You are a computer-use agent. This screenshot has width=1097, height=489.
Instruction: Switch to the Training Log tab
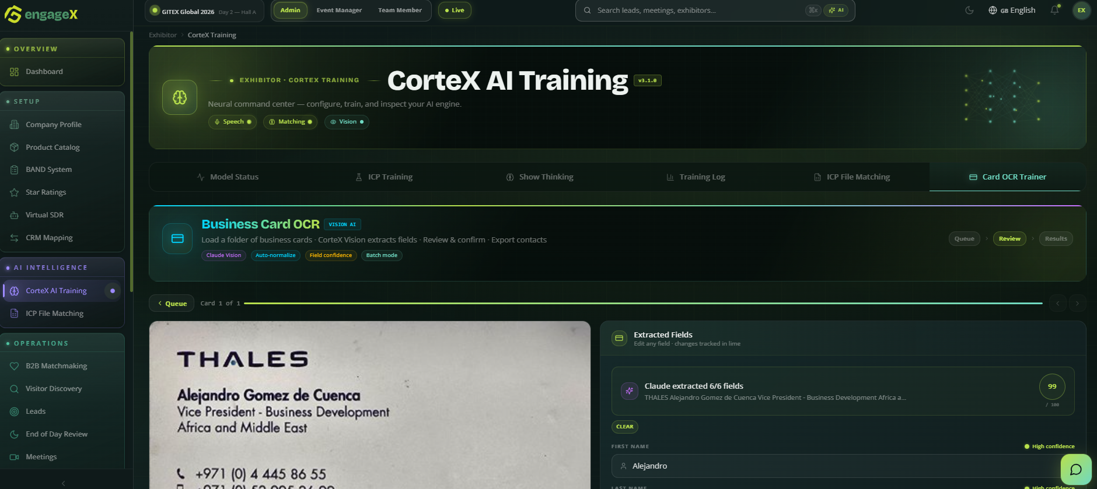[696, 177]
